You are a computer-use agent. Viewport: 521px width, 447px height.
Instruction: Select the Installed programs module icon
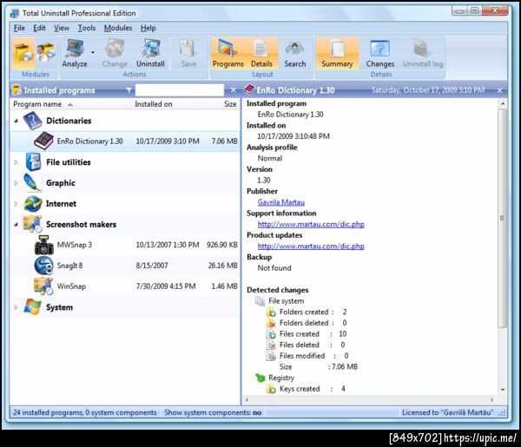point(24,53)
